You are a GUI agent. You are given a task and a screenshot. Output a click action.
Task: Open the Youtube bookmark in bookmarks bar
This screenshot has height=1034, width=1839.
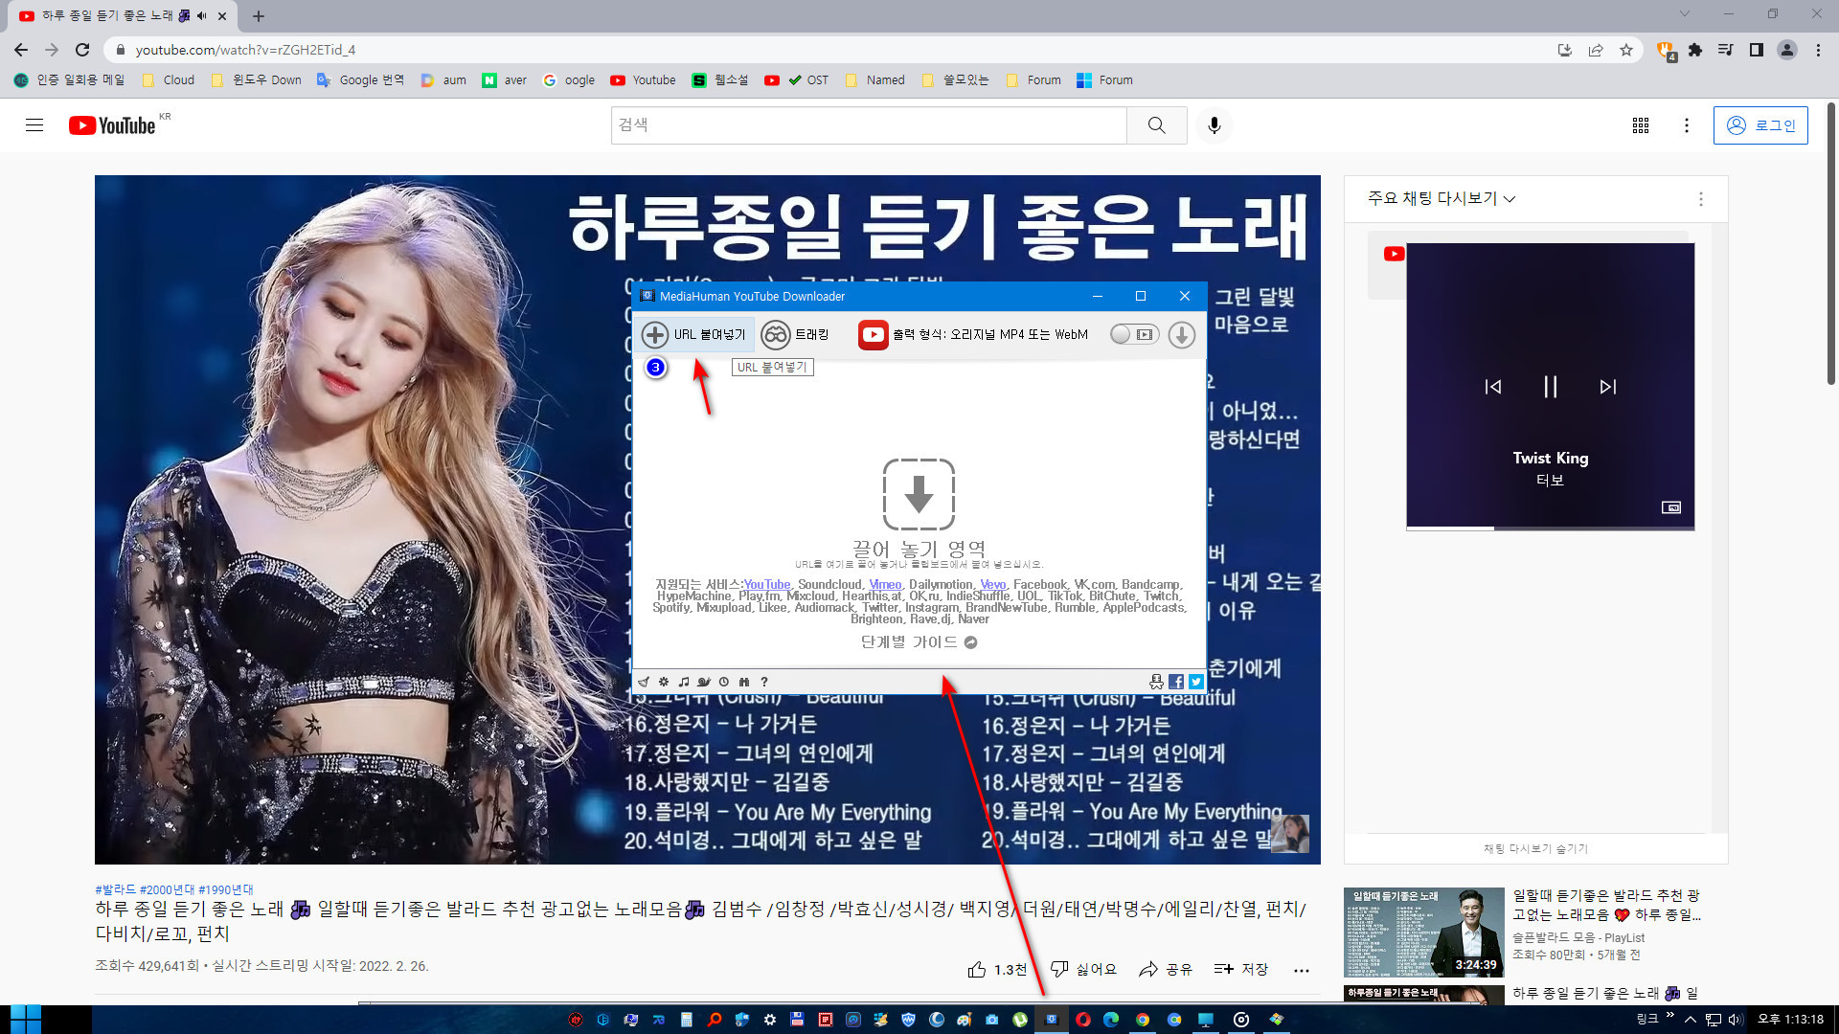[x=643, y=80]
